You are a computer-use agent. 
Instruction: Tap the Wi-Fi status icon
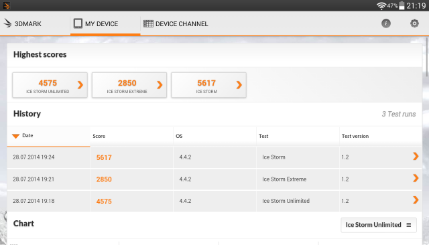381,6
